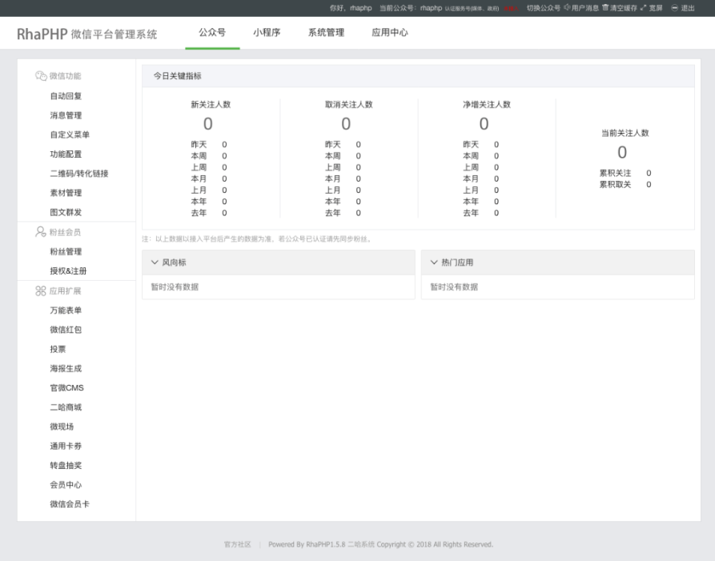Screen dimensions: 715x561
Task: Click 切换公众号 in the top bar
Action: 543,8
